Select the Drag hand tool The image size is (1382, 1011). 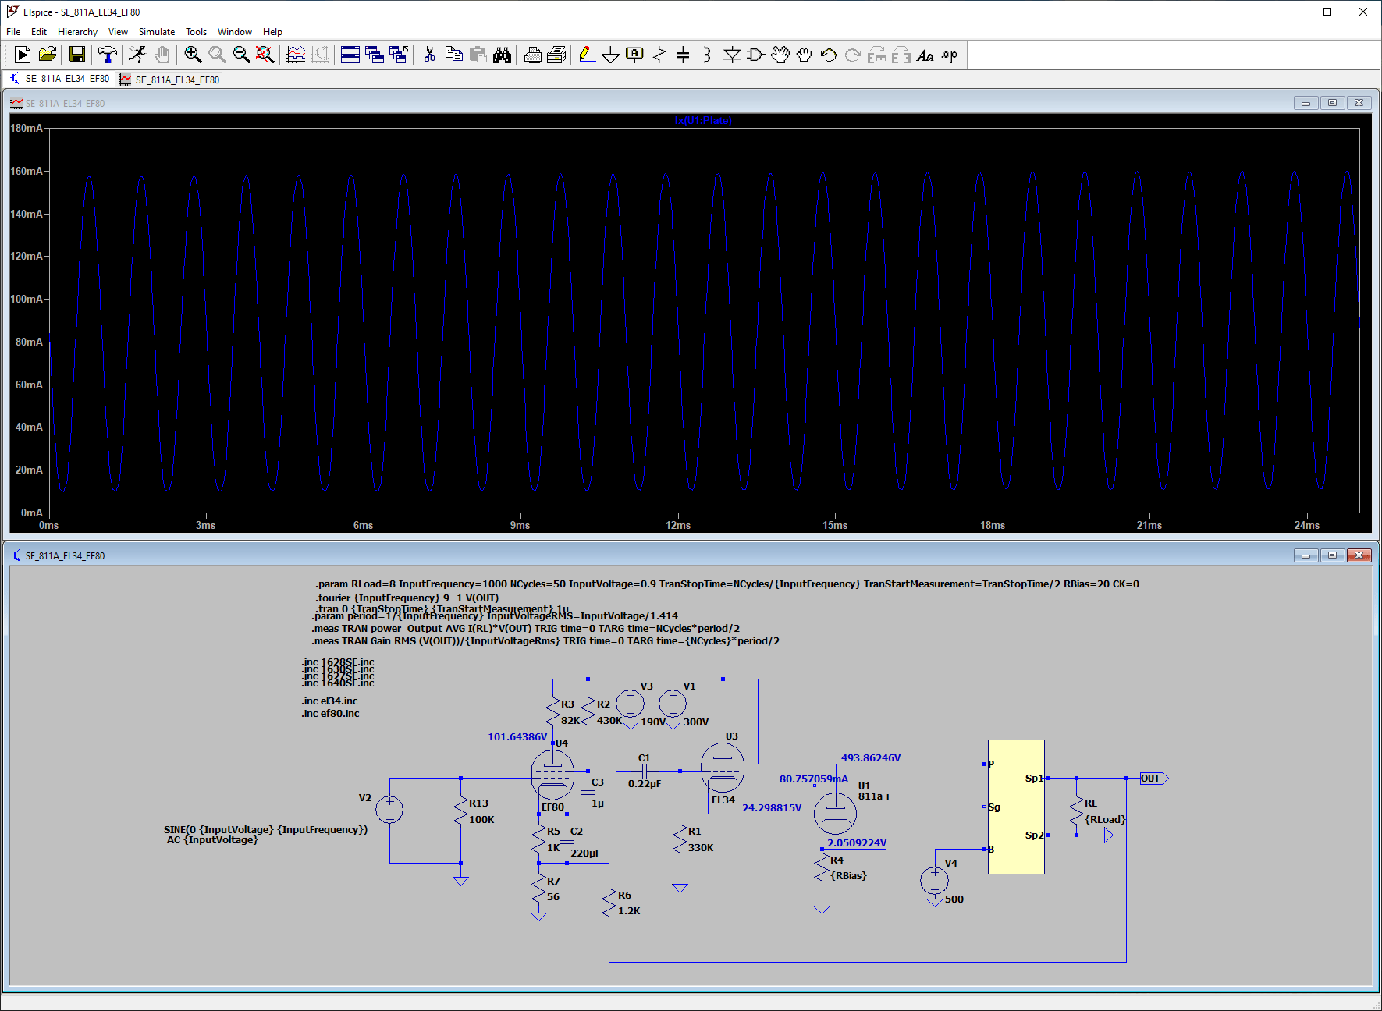pos(805,55)
